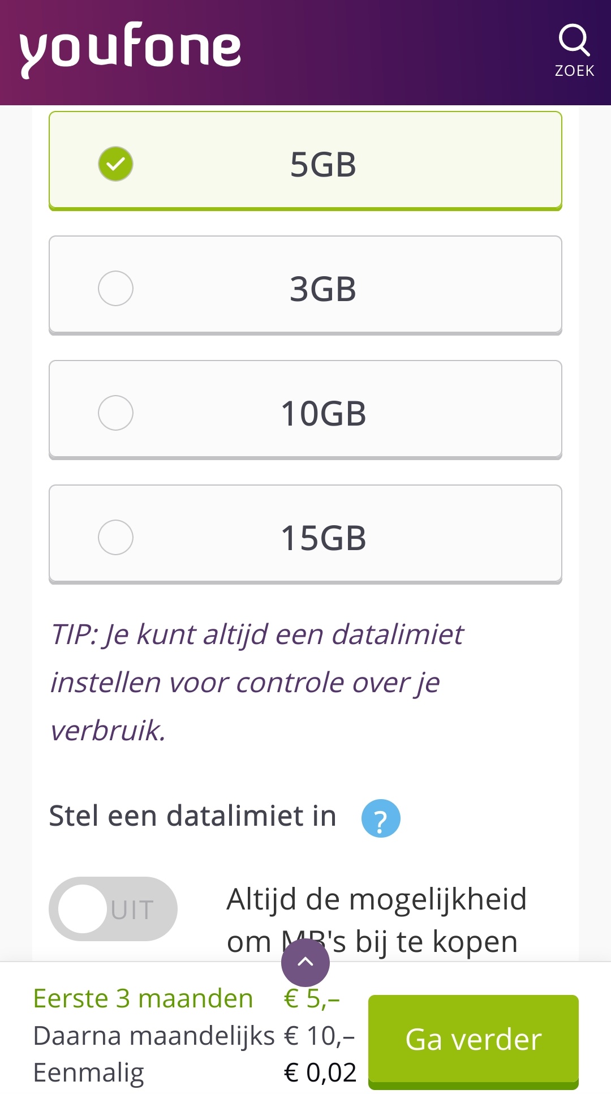Screen dimensions: 611x1094
Task: Enable the datalimiet UIT toggle switch
Action: [x=113, y=909]
